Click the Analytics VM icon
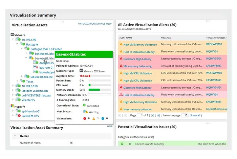Screen dimensions: 237x159 click(x=36, y=62)
